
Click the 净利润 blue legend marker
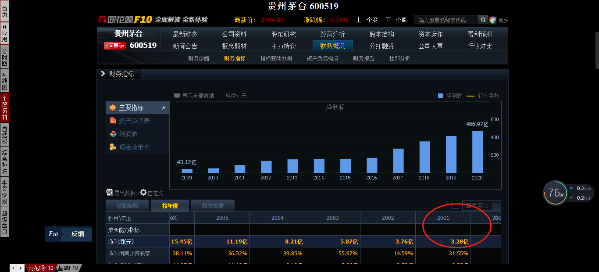[441, 96]
